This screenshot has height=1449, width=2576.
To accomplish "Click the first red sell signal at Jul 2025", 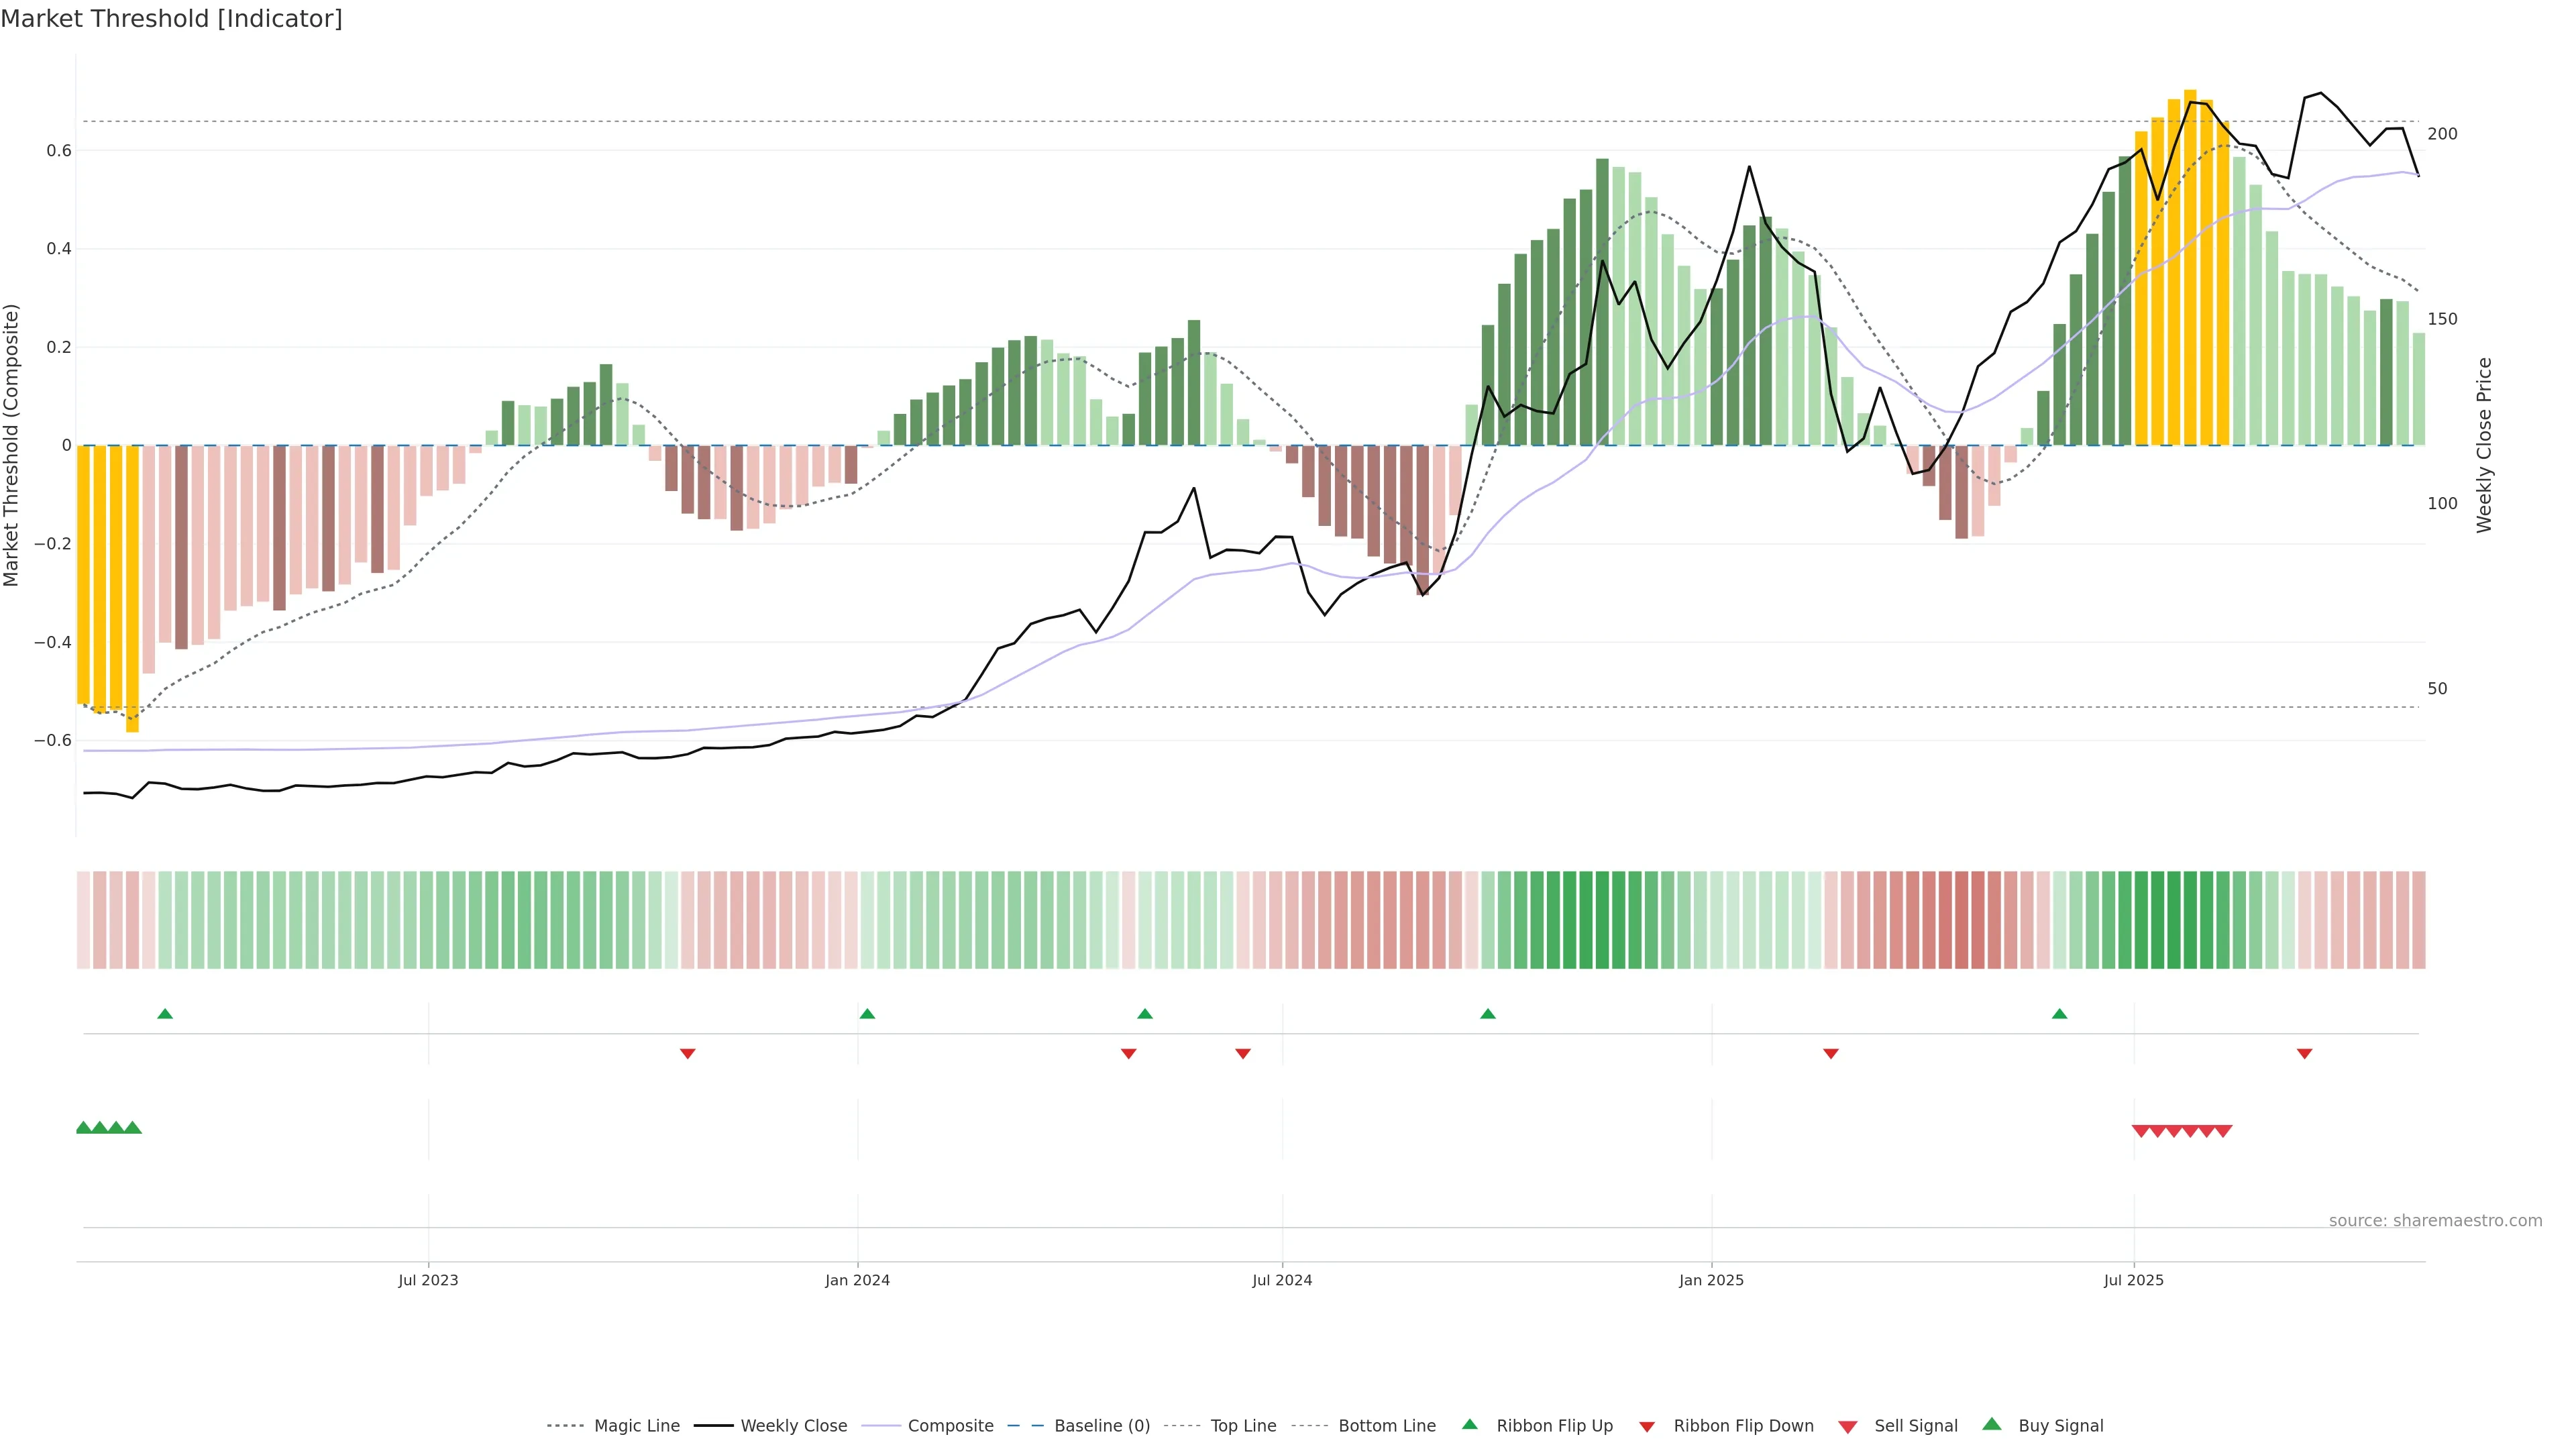I will coord(2141,1131).
